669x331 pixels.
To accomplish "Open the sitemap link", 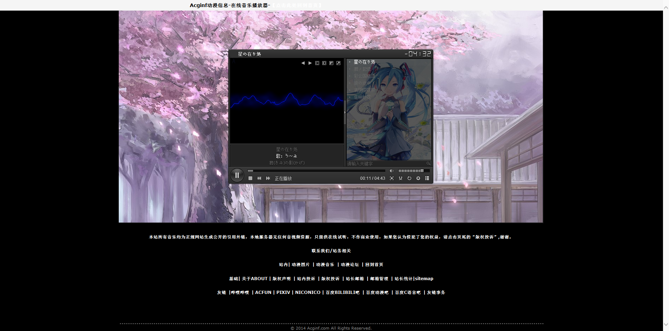I will coord(424,279).
